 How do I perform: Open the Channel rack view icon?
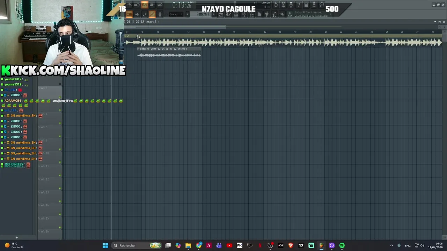pyautogui.click(x=236, y=14)
